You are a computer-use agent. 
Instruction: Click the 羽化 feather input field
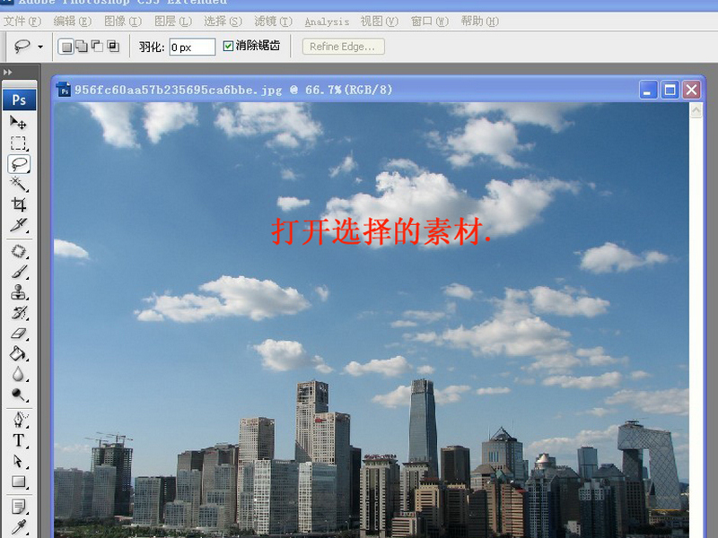point(192,47)
